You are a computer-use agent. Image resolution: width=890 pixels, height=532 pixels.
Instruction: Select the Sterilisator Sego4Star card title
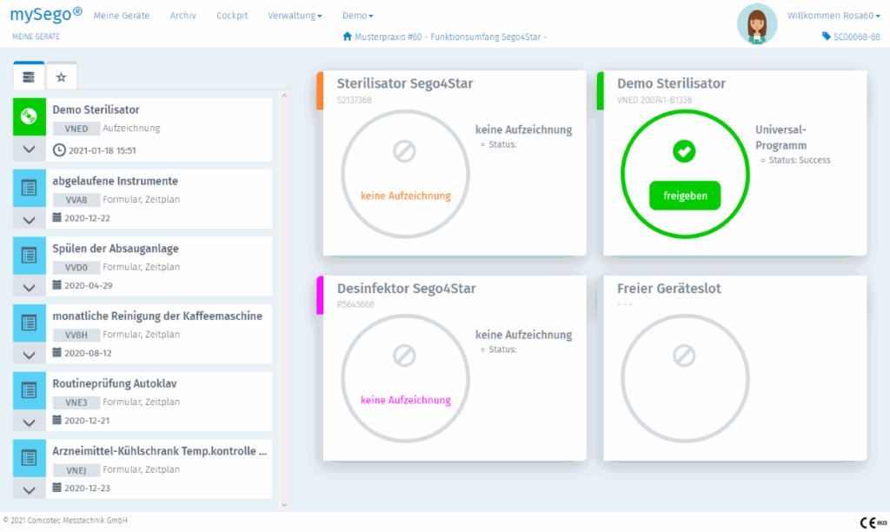(405, 83)
